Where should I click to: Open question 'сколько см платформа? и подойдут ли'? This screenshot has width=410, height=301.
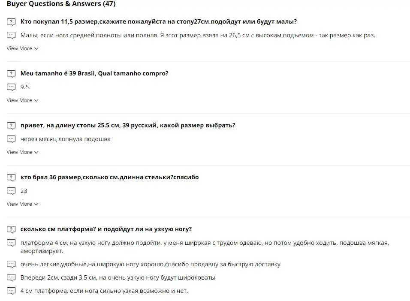pyautogui.click(x=106, y=229)
